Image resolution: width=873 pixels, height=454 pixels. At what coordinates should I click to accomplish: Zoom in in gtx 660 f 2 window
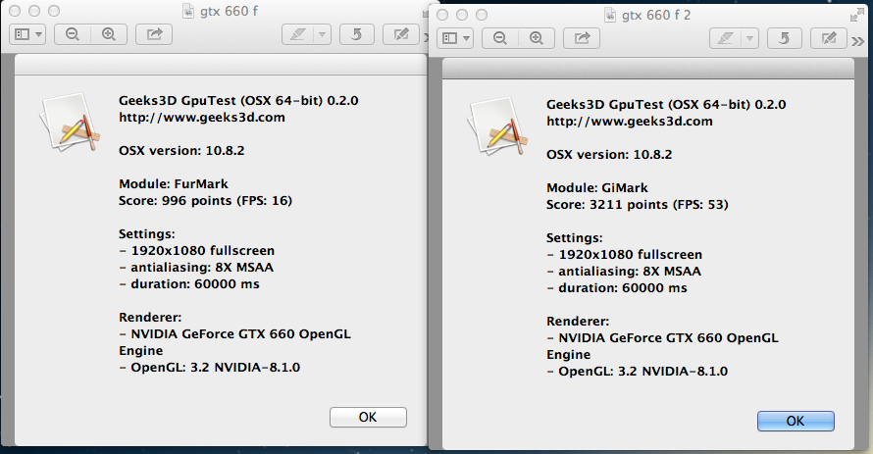(537, 38)
